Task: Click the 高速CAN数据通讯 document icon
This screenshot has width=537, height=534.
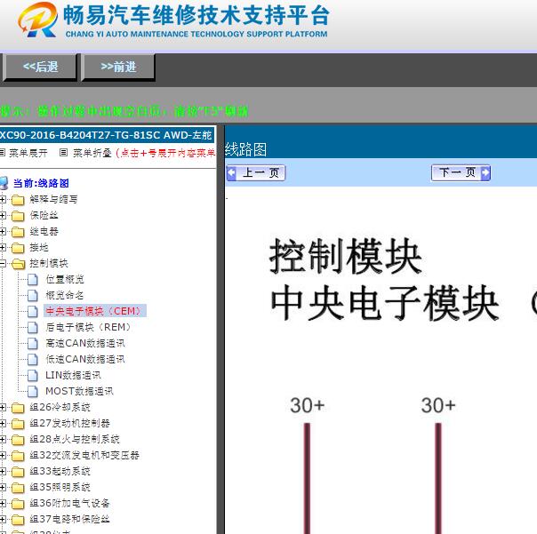Action: pos(33,343)
